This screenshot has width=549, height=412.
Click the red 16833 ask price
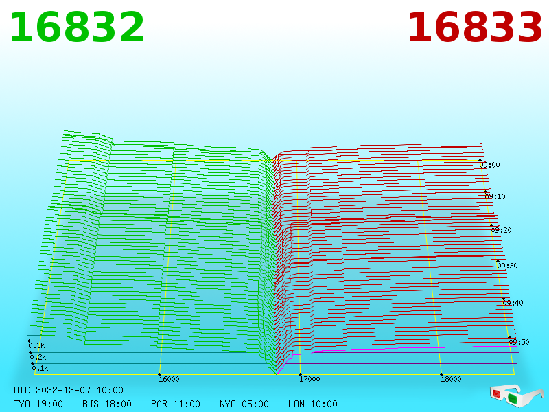pos(475,27)
